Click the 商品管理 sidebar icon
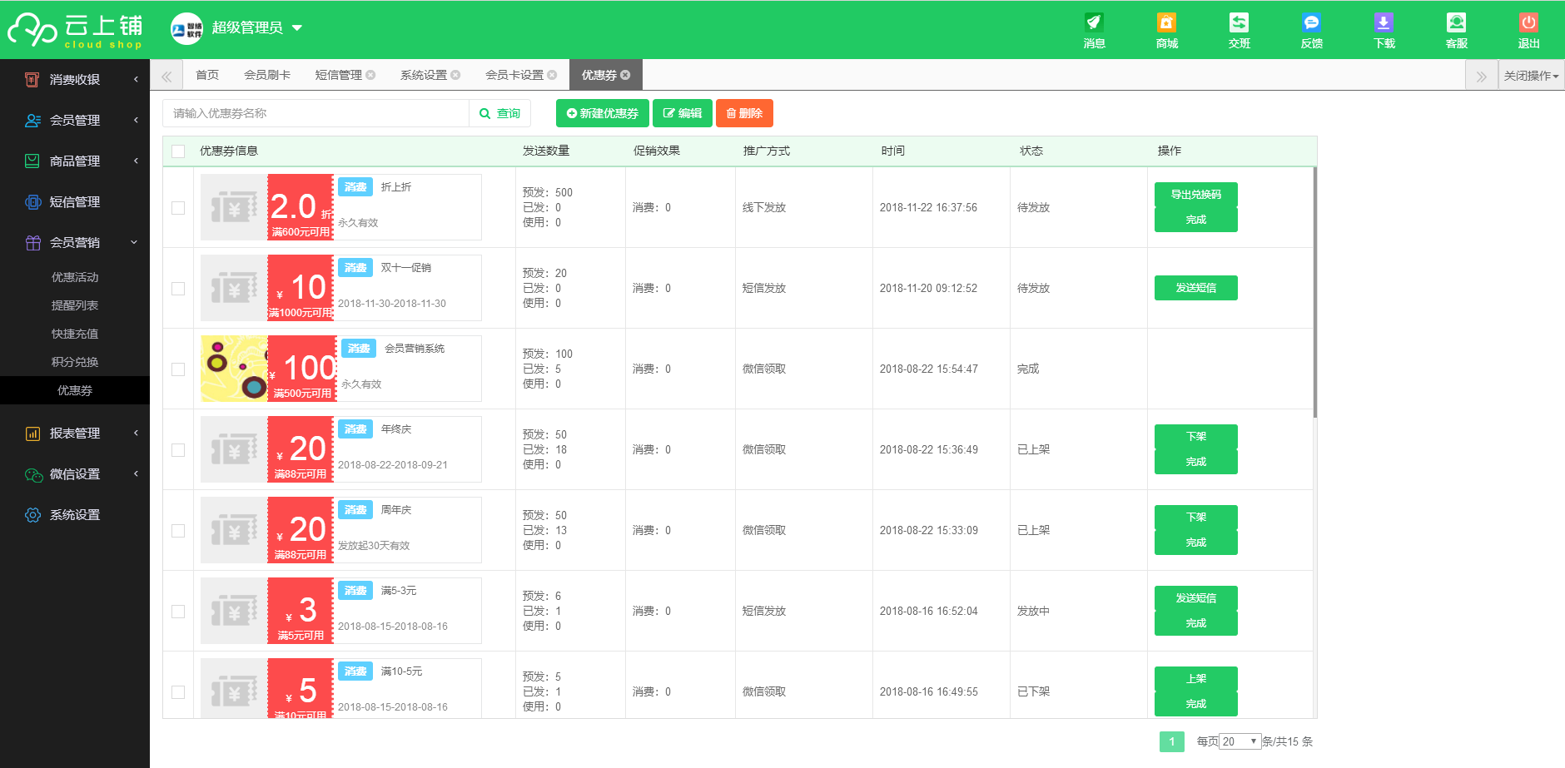The image size is (1565, 768). 32,161
